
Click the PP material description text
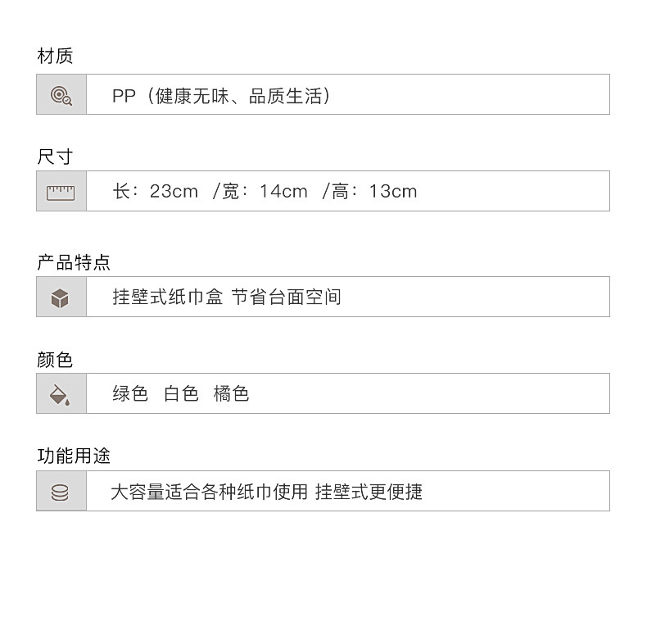click(x=221, y=96)
